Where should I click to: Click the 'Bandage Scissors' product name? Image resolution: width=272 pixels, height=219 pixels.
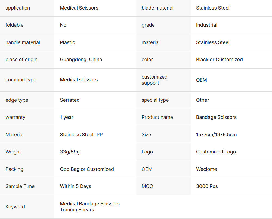(x=216, y=117)
